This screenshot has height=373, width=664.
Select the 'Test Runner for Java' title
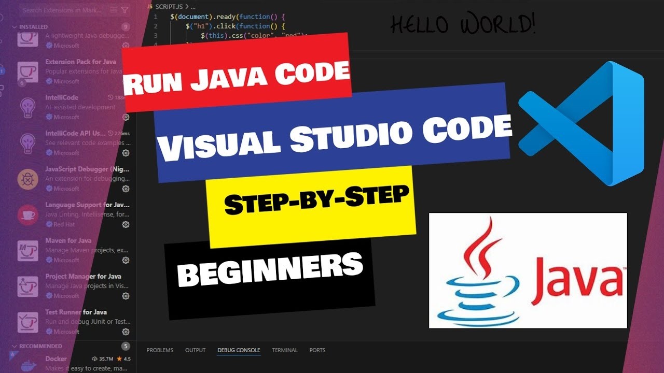tap(76, 312)
